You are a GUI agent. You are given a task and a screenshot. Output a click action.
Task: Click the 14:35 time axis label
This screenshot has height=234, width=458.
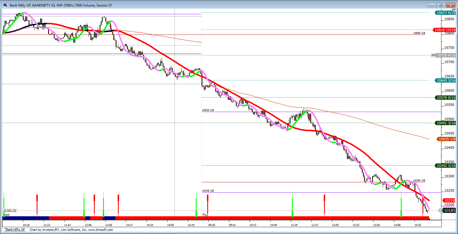point(418,225)
